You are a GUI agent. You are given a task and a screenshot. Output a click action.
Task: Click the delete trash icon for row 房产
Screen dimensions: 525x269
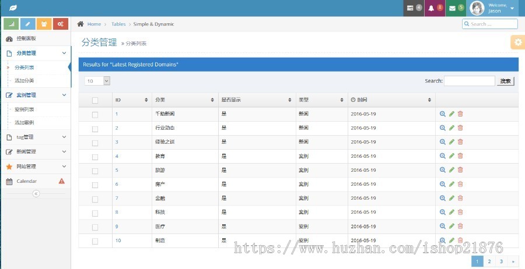[460, 184]
